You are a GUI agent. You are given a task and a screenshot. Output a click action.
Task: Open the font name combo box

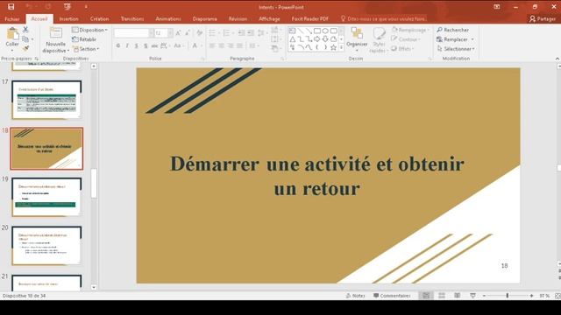[x=133, y=33]
